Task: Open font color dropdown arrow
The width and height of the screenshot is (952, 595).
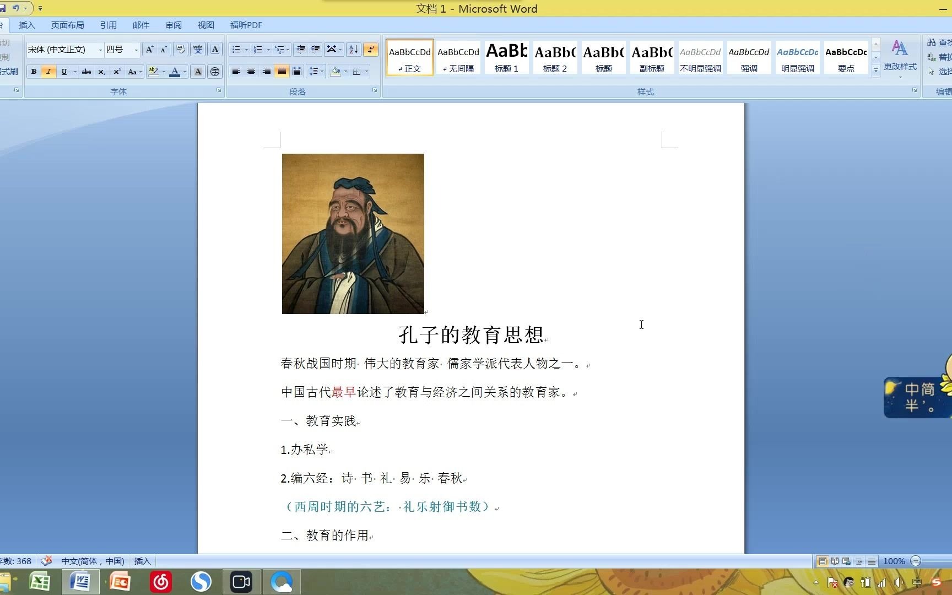Action: coord(185,72)
